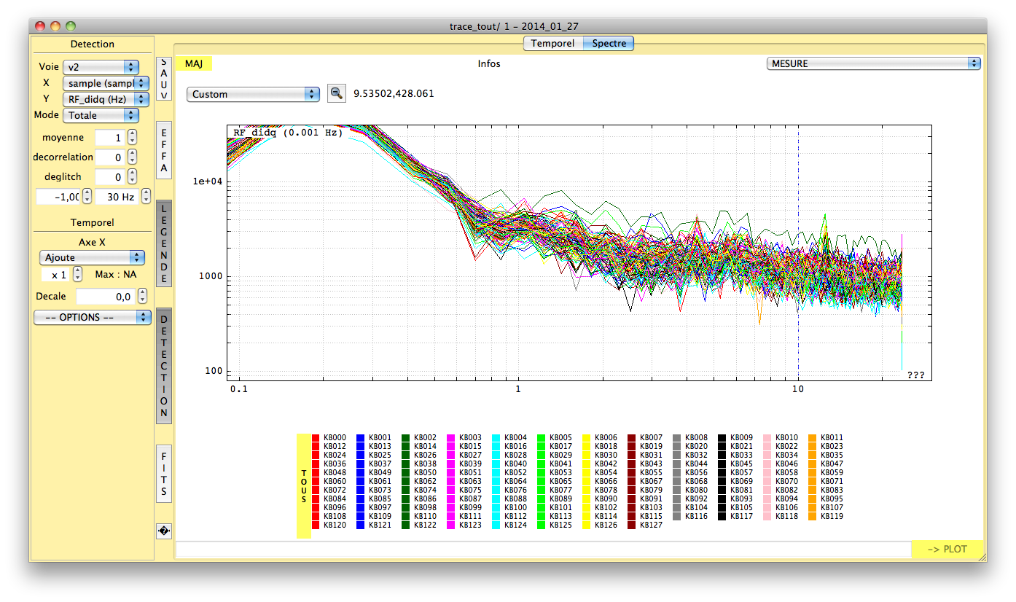Open the Voie v2 dropdown
Screen dimensions: 1016x602
[101, 67]
